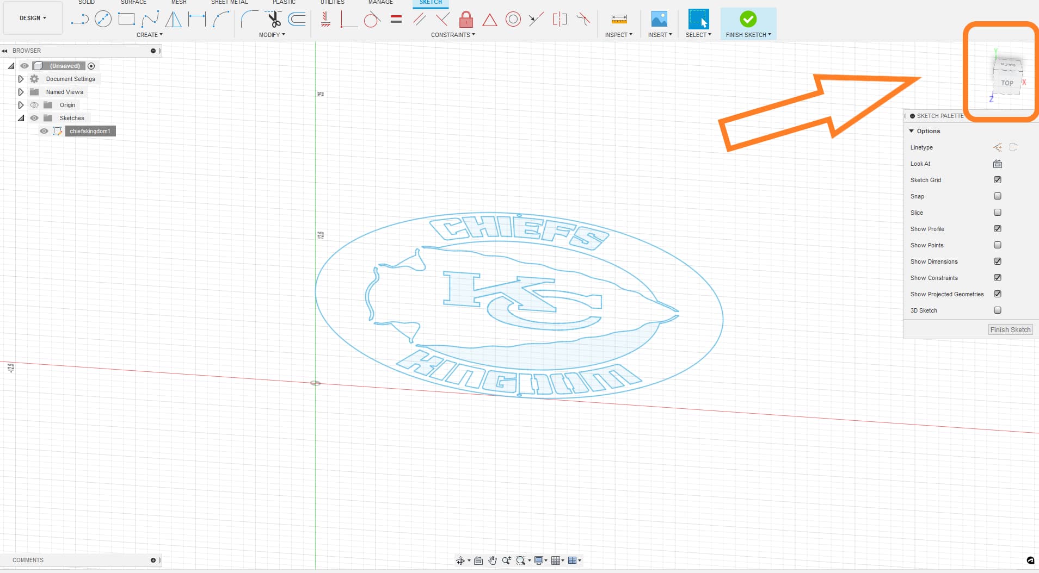This screenshot has width=1039, height=573.
Task: Set Linetype to construction
Action: tap(998, 147)
